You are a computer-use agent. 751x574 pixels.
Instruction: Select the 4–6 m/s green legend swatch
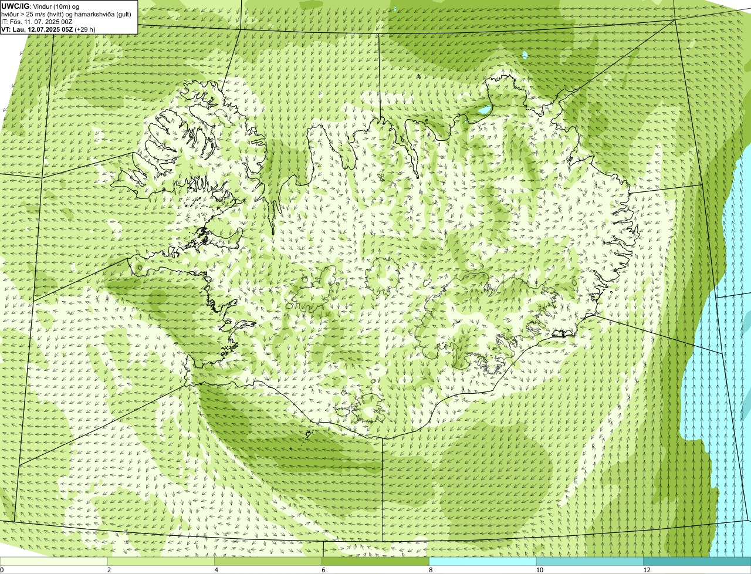point(269,562)
